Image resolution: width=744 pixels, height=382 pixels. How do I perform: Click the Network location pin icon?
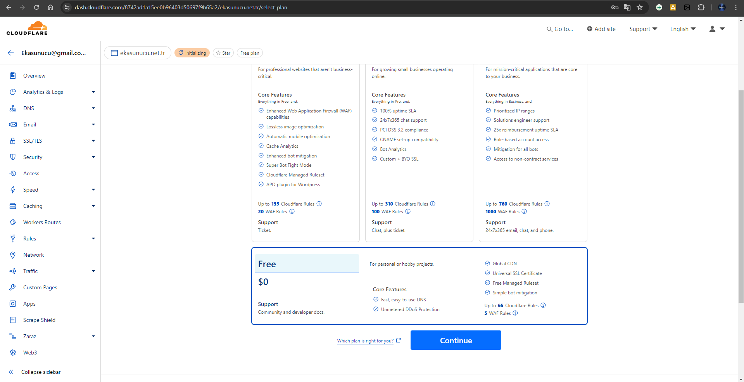coord(13,255)
